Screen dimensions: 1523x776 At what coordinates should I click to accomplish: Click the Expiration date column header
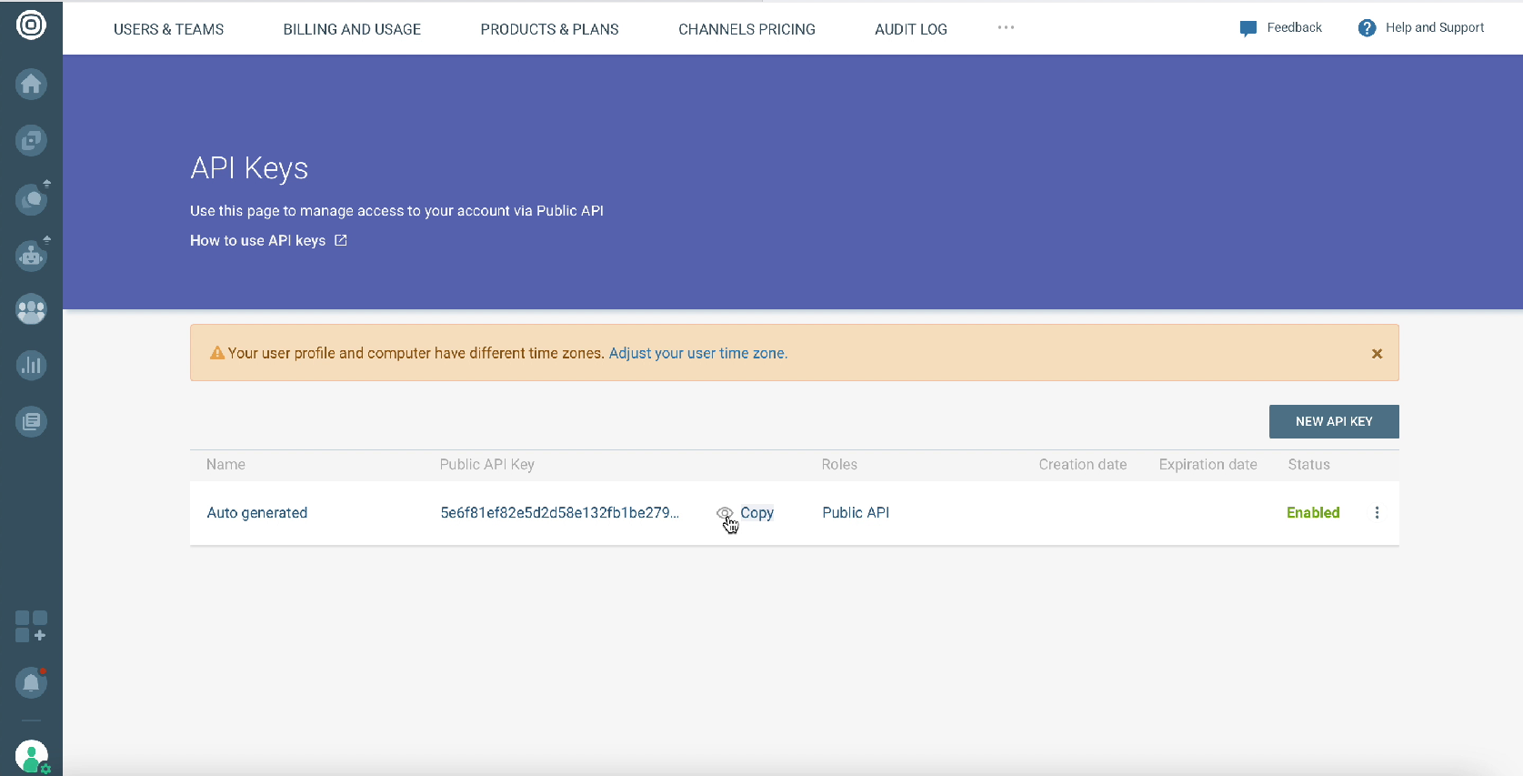pyautogui.click(x=1208, y=465)
